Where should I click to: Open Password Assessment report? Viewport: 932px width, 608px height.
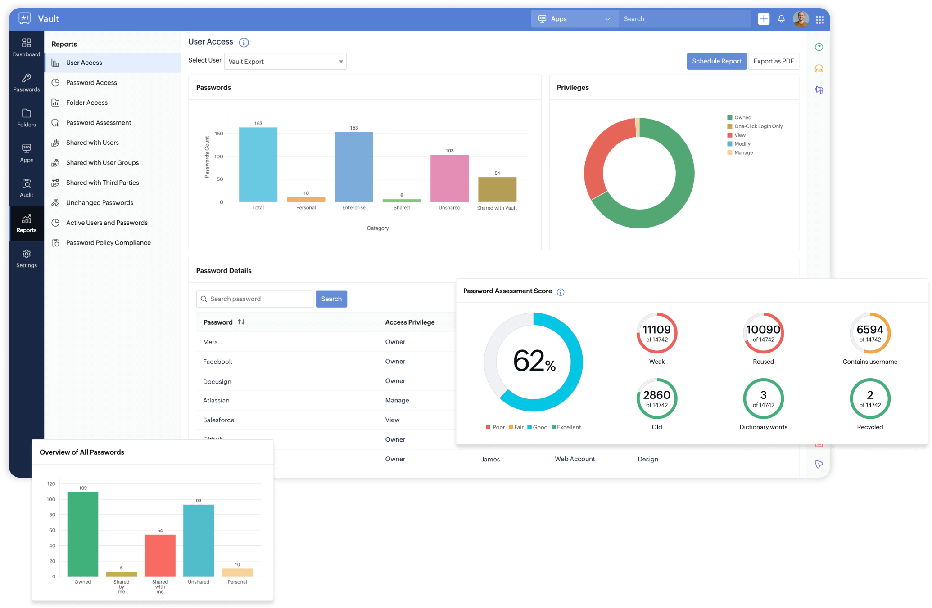pyautogui.click(x=99, y=123)
